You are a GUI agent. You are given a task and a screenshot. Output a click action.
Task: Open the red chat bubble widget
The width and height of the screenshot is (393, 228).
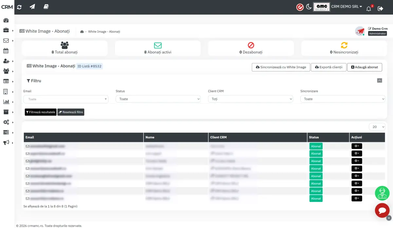coord(382,210)
